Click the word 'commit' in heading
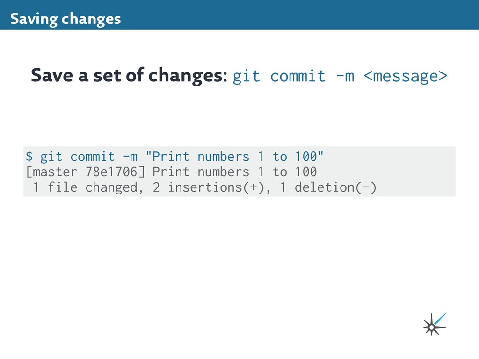Image resolution: width=479 pixels, height=359 pixels. 298,76
